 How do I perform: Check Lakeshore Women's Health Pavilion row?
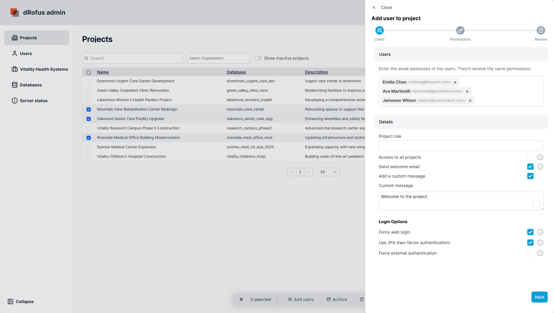tap(89, 100)
